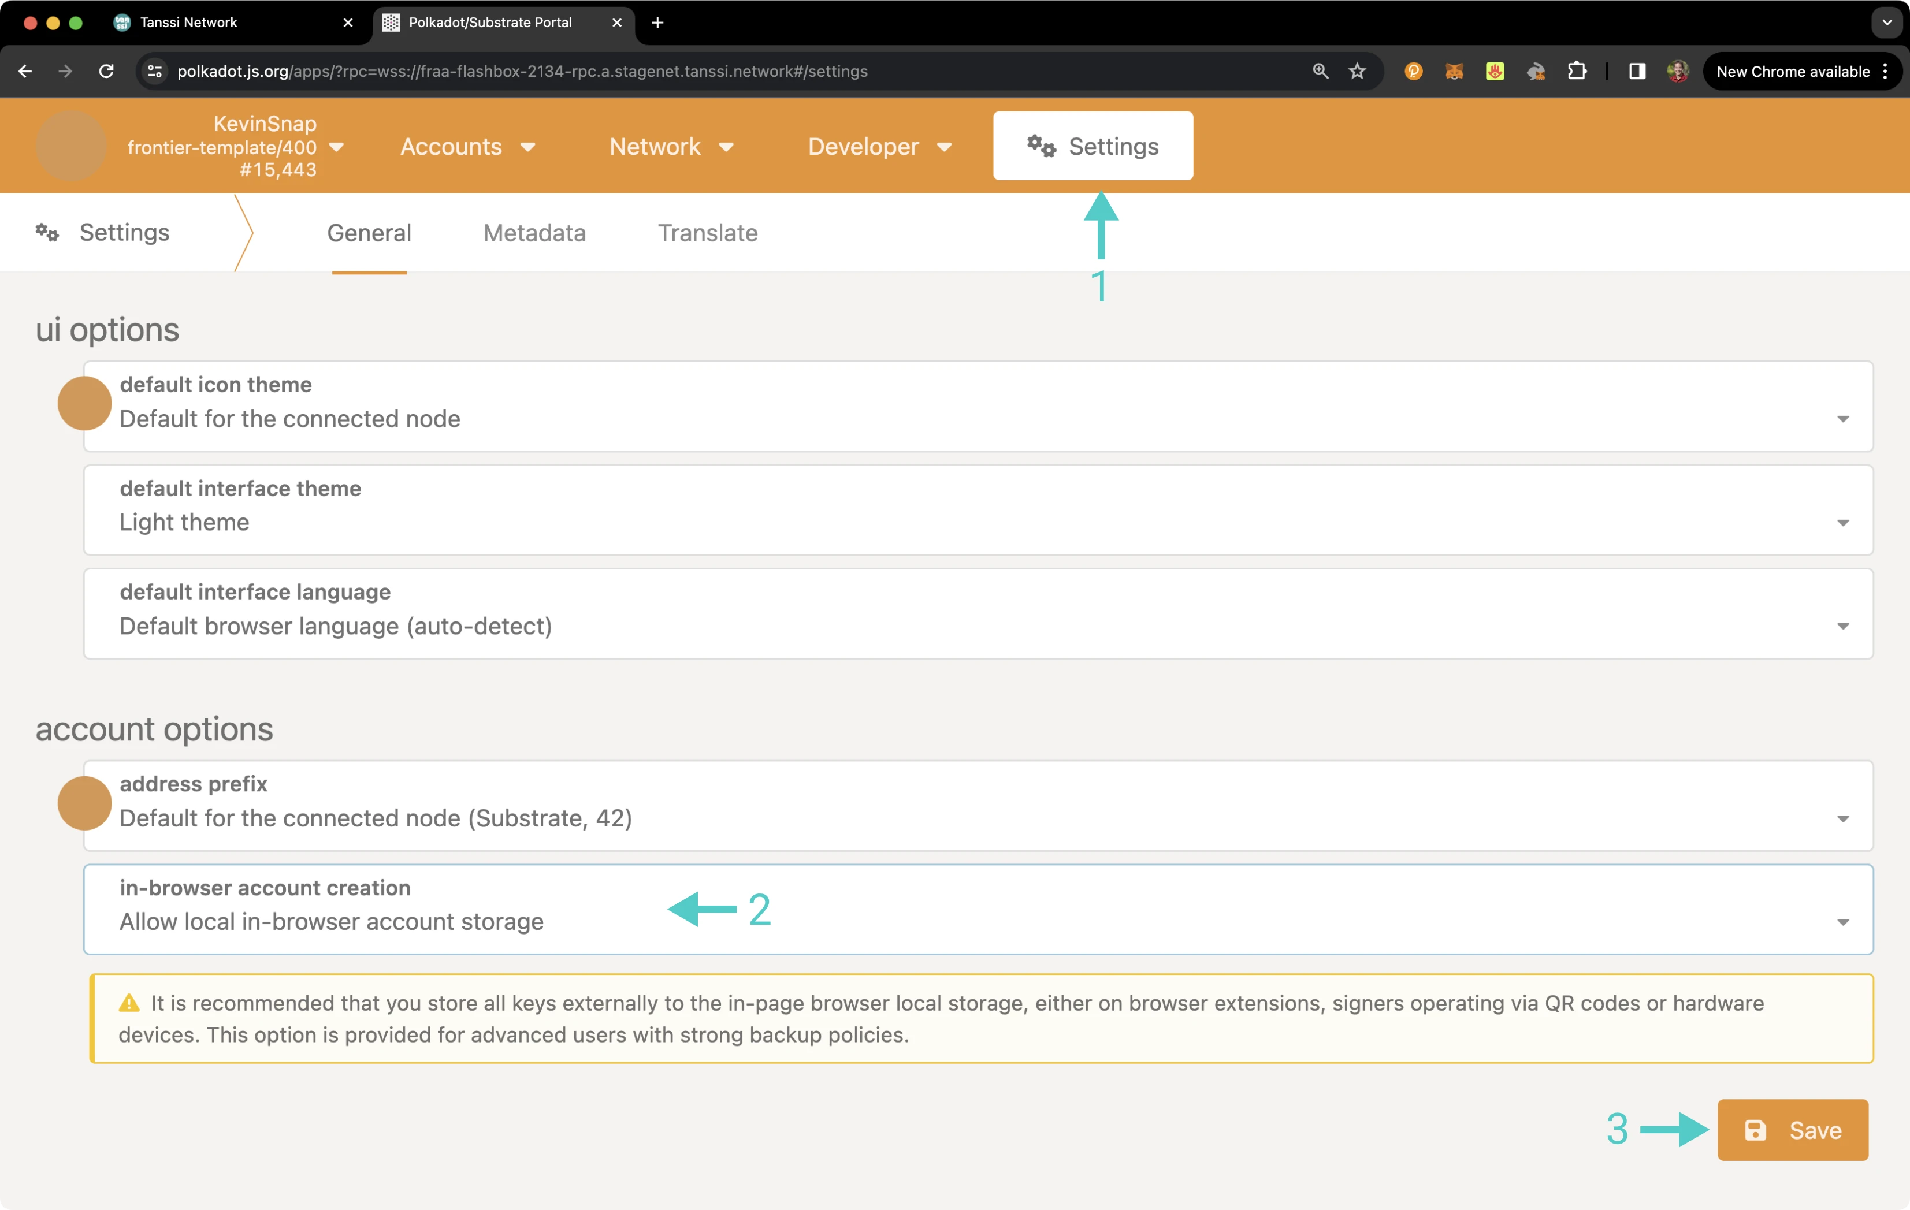Switch to the Translate tab
Image resolution: width=1910 pixels, height=1210 pixels.
[x=707, y=233]
